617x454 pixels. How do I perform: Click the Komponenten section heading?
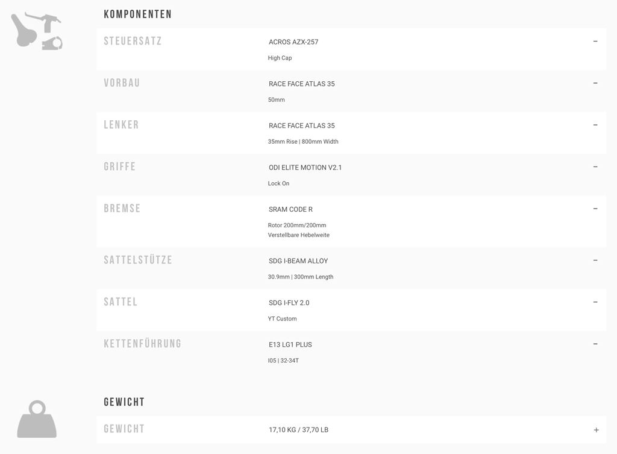coord(137,14)
